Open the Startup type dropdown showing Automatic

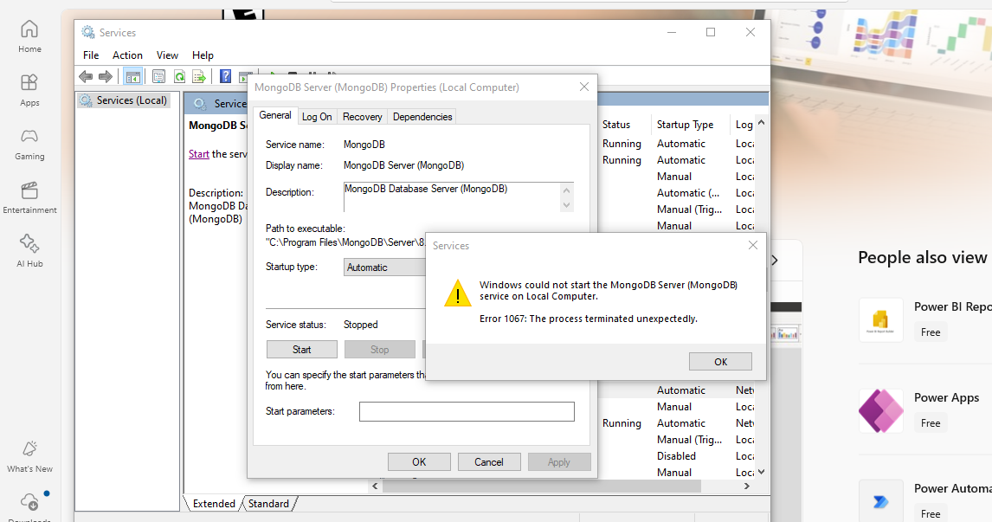point(385,267)
